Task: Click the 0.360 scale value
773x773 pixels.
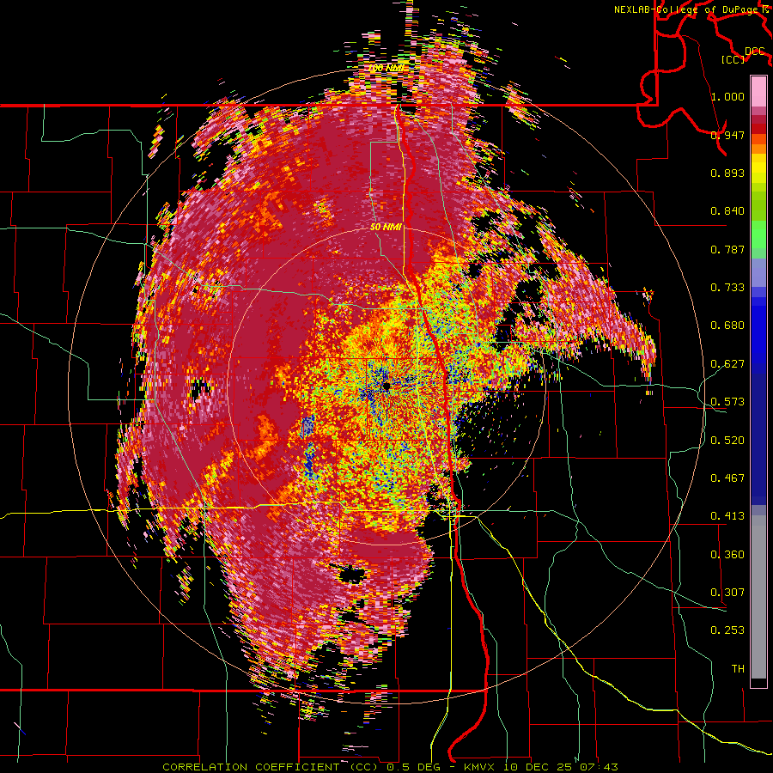Action: 727,555
